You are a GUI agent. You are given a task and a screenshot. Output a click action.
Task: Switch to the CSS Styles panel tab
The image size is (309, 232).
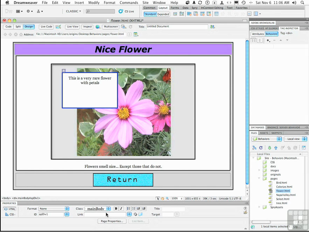point(257,28)
